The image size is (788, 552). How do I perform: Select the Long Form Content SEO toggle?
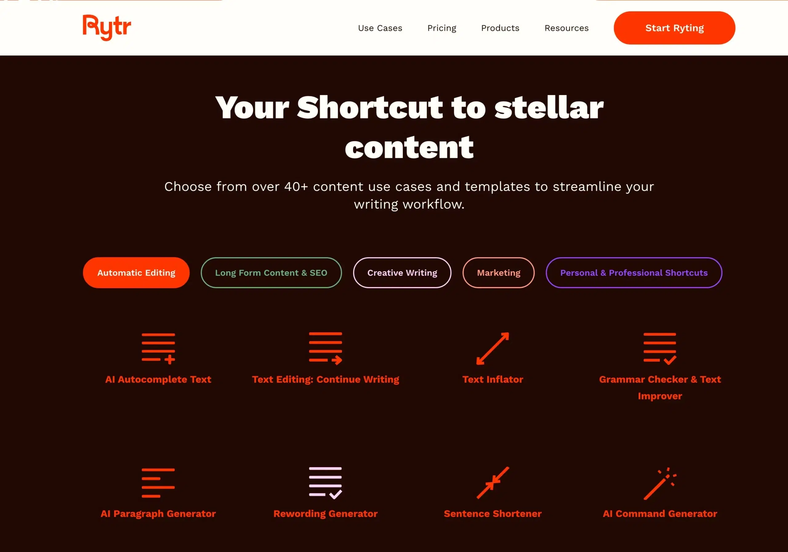271,273
